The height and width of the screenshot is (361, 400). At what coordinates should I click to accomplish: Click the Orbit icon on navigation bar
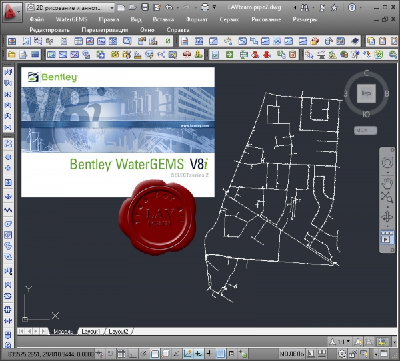pyautogui.click(x=387, y=217)
